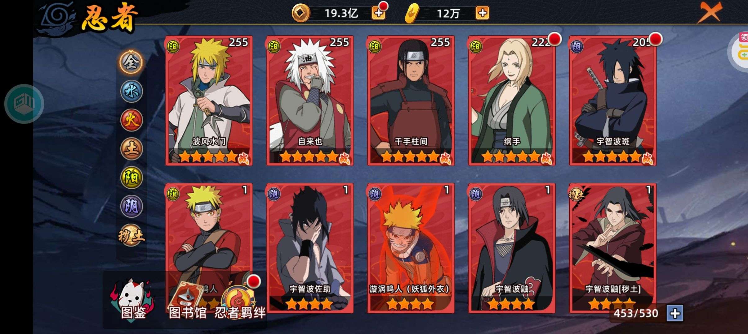
Task: Add more gold ingots with plus button
Action: click(x=482, y=13)
